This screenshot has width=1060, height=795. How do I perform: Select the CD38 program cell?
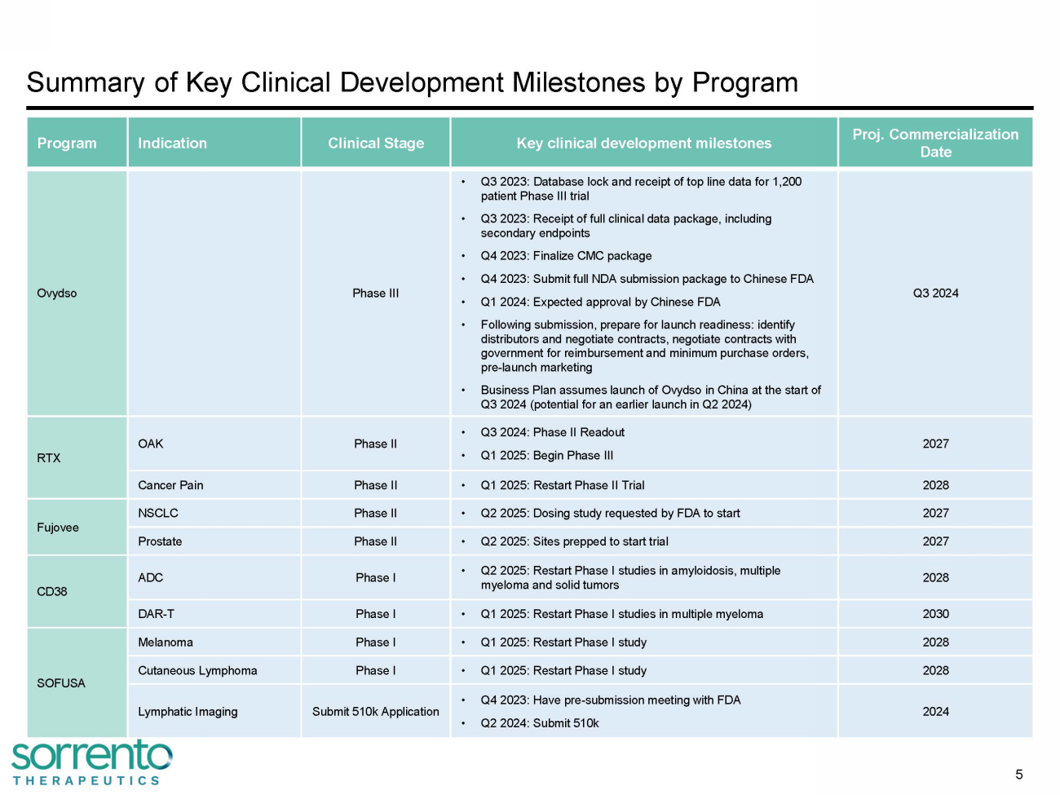52,592
